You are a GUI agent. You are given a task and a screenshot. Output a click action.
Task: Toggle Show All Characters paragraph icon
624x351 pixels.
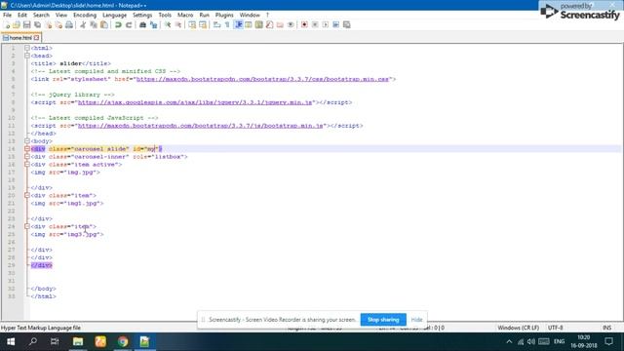[x=227, y=24]
